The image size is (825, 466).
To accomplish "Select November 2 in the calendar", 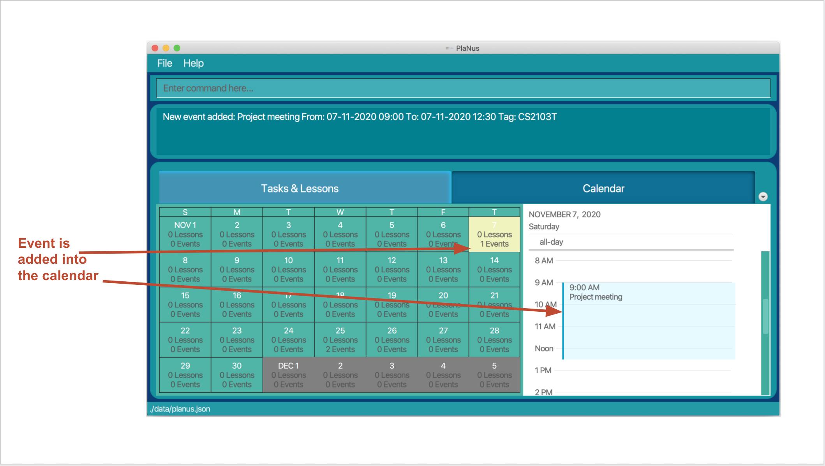I will [x=237, y=234].
